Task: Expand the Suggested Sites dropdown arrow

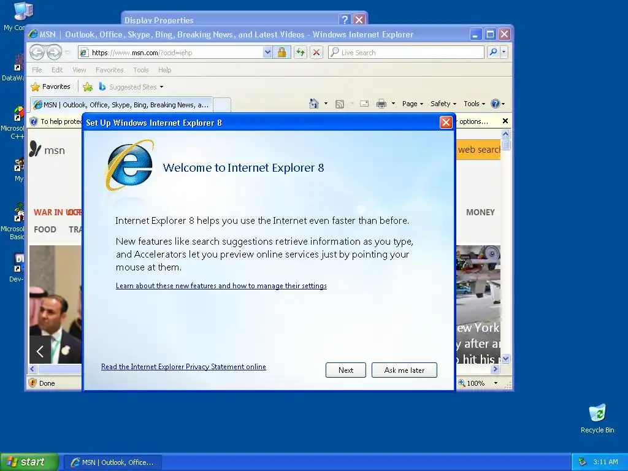Action: click(161, 87)
